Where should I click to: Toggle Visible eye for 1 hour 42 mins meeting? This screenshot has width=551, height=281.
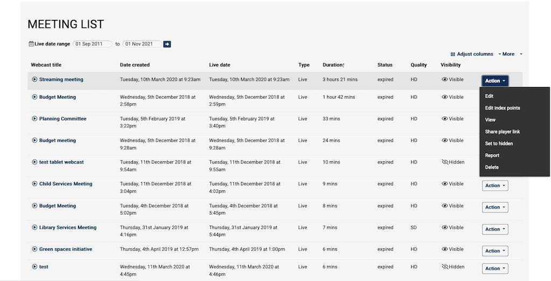[x=444, y=97]
